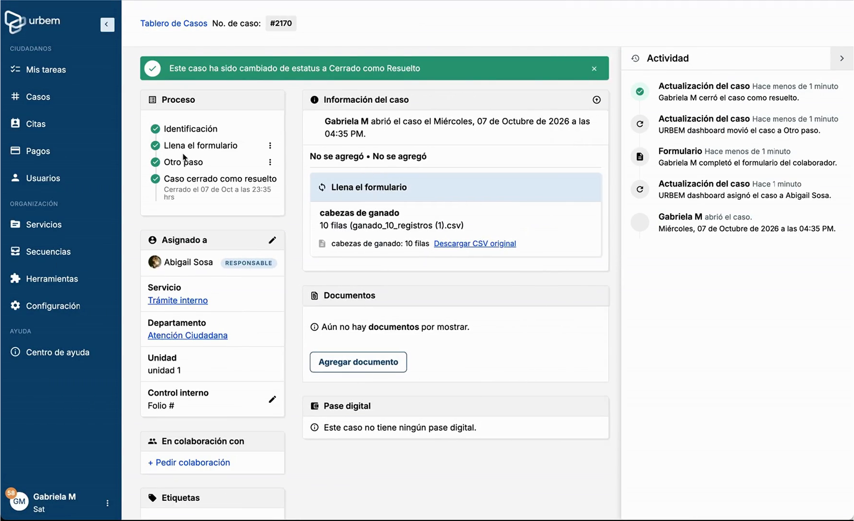
Task: Go back to Tablero de Casos
Action: tap(173, 23)
